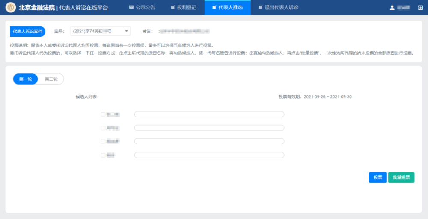Click the Beijing Financial Court emblem logo
Image resolution: width=428 pixels, height=219 pixels.
pos(11,7)
